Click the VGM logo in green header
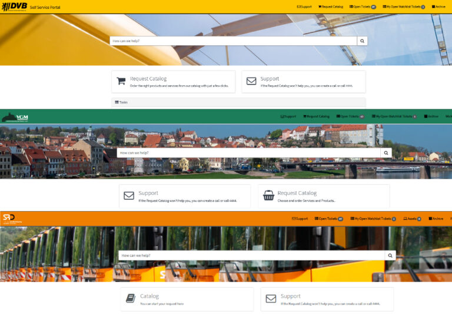Screen dimensions: 452x314 point(15,117)
